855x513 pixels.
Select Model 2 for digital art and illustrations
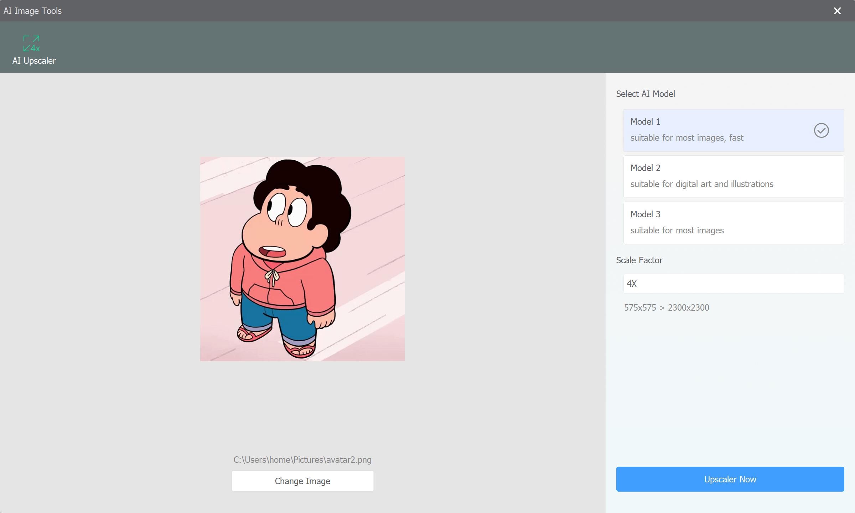(734, 177)
